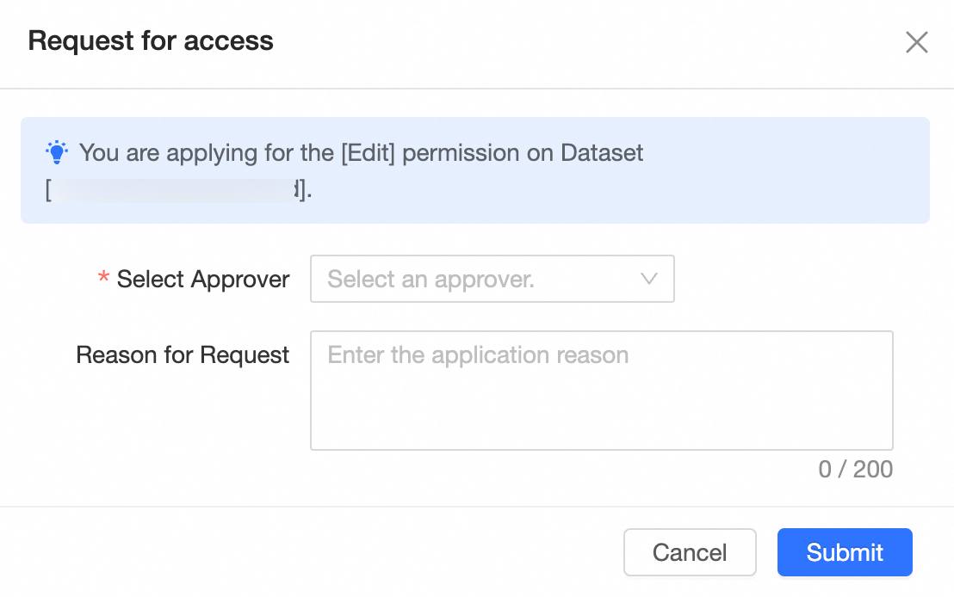Expand the Select Approver chevron arrow
This screenshot has height=597, width=954.
(x=649, y=279)
